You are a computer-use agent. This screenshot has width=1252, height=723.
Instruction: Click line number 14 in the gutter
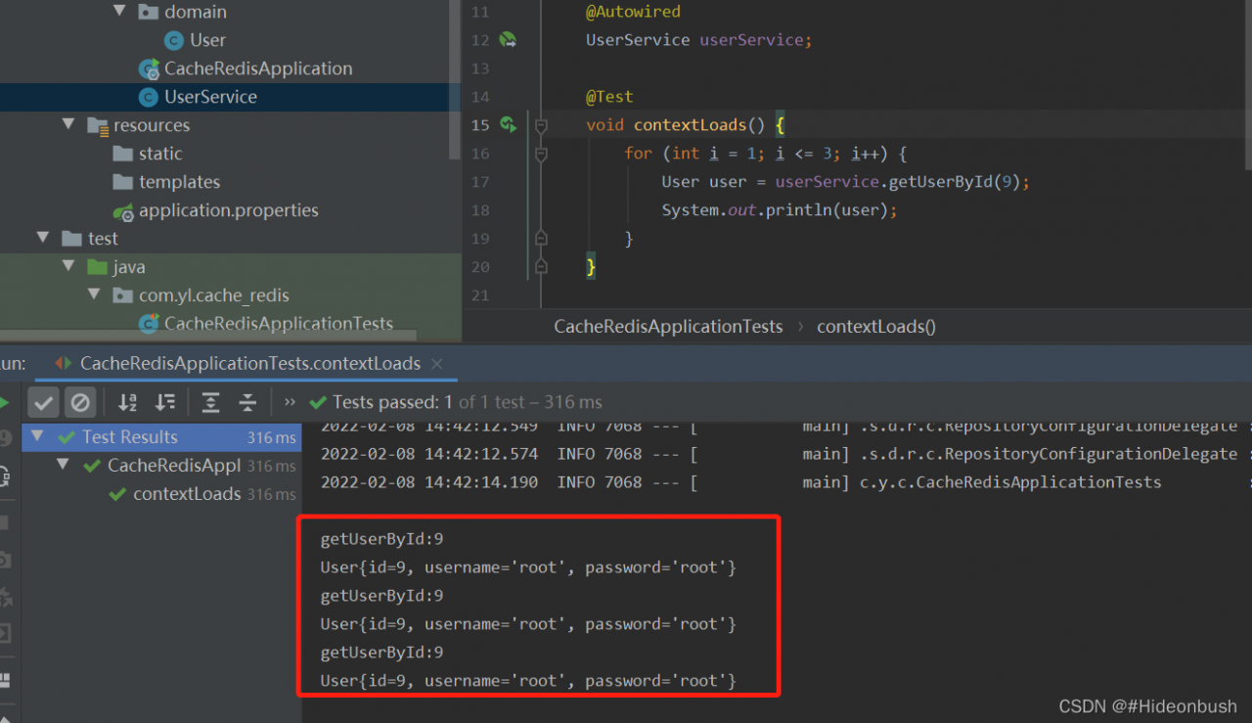coord(479,97)
